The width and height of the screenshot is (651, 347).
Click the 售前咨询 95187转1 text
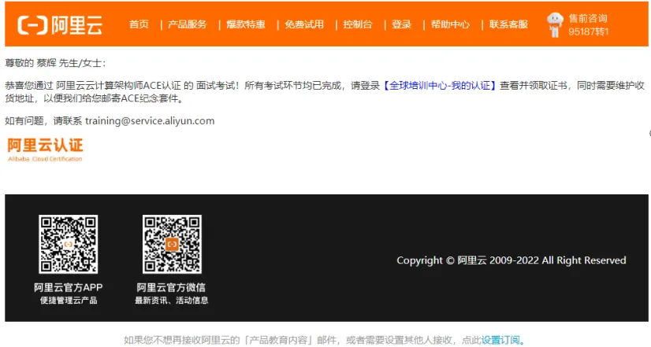pyautogui.click(x=588, y=25)
